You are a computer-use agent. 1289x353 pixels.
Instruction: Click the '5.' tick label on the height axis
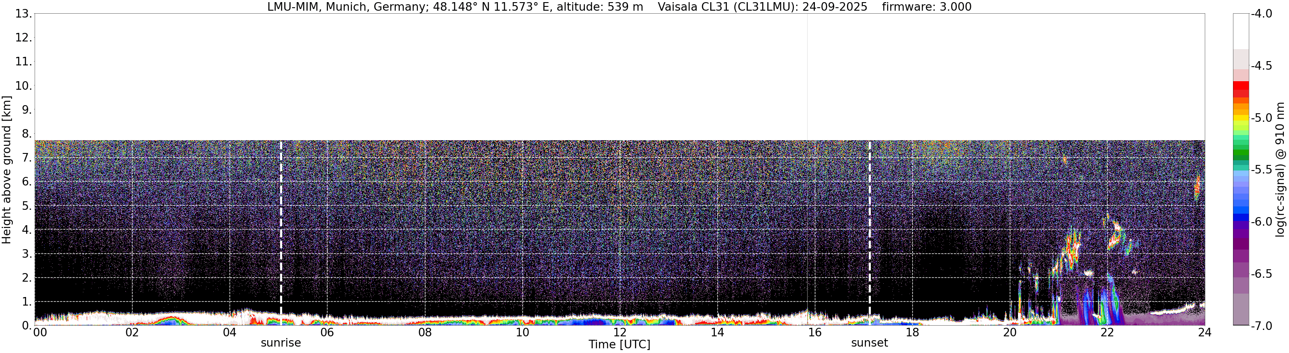(x=27, y=206)
